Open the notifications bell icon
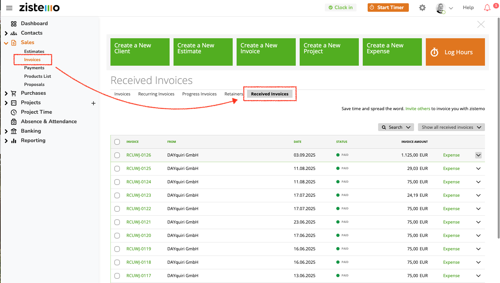The width and height of the screenshot is (500, 283). coord(487,8)
